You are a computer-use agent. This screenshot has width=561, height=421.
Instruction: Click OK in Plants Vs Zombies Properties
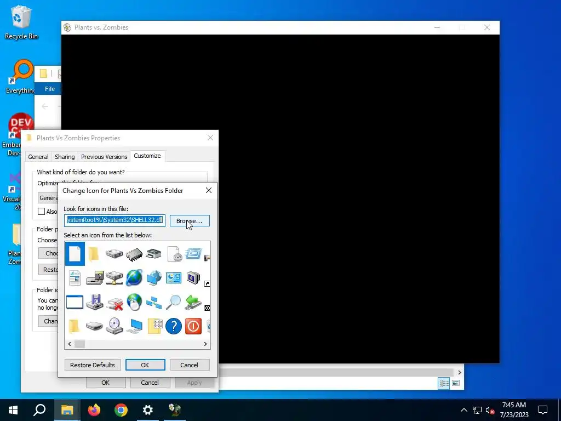[106, 382]
